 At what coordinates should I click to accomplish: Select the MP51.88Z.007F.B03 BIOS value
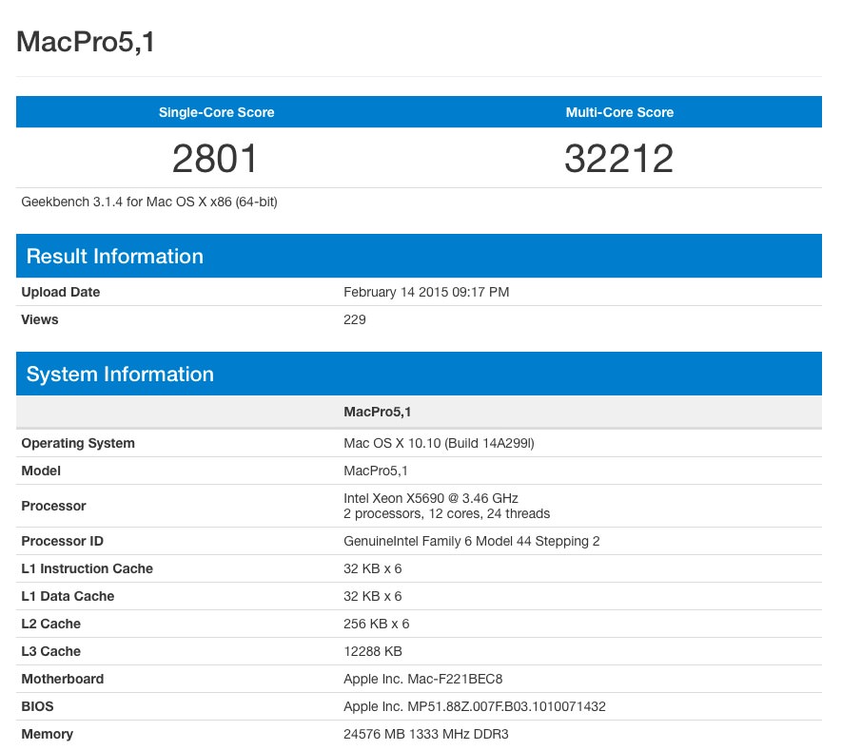(475, 706)
